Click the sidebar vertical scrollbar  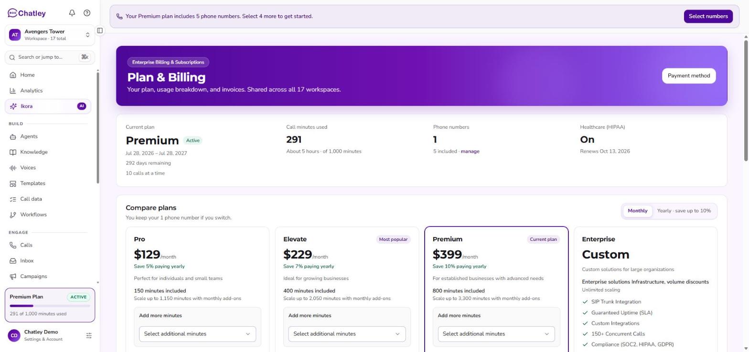[x=98, y=128]
